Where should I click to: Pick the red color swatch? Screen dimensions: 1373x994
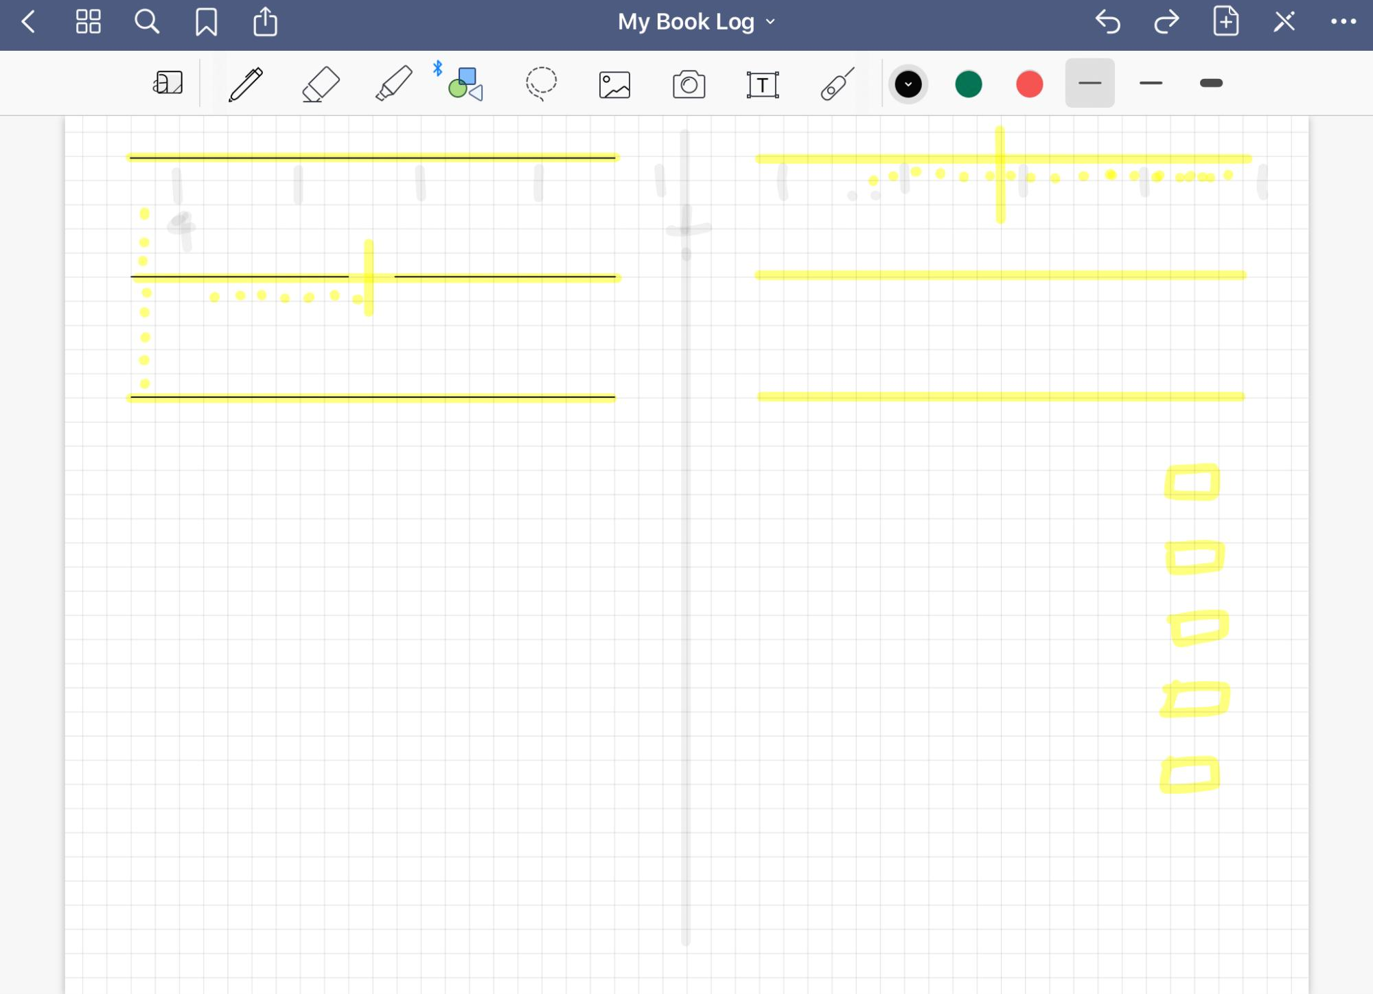click(1029, 84)
